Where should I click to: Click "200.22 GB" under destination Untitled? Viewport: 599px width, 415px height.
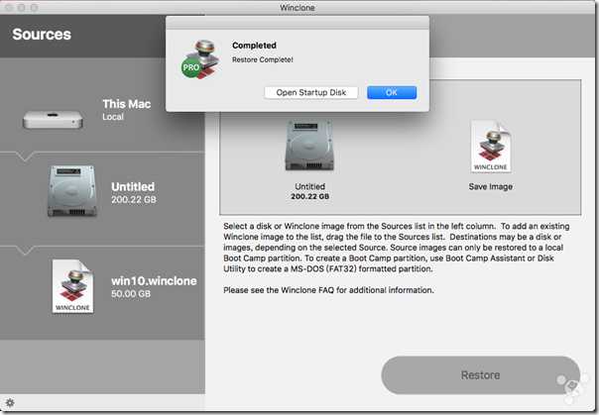click(309, 196)
